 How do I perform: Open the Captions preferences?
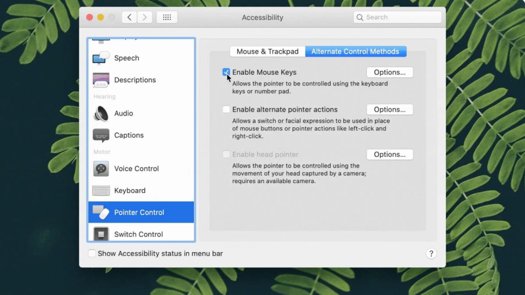click(129, 135)
